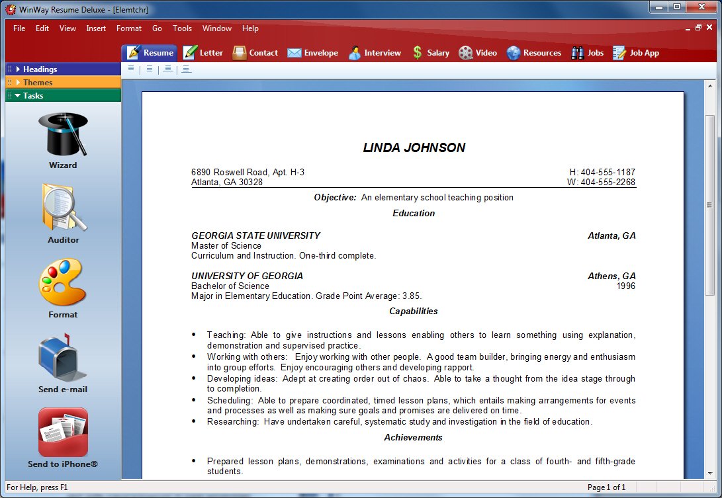Open the Salary section
This screenshot has height=498, width=722.
[430, 53]
